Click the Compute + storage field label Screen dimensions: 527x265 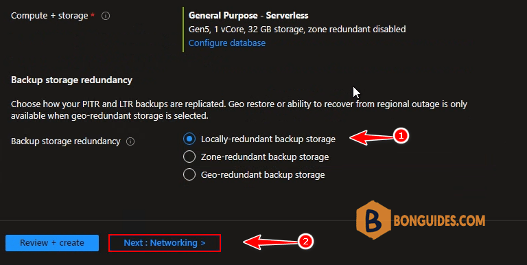pos(49,16)
